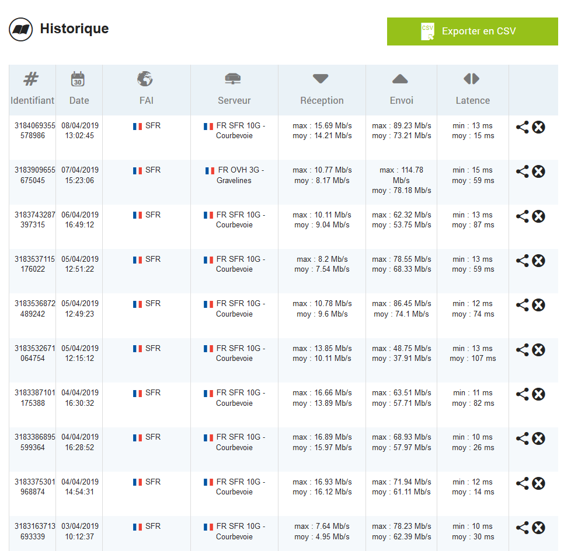
Task: Remove the 05/04/2019 12:51:22 test entry
Action: pos(539,261)
